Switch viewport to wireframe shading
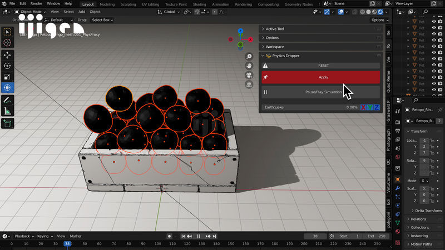 [x=363, y=12]
